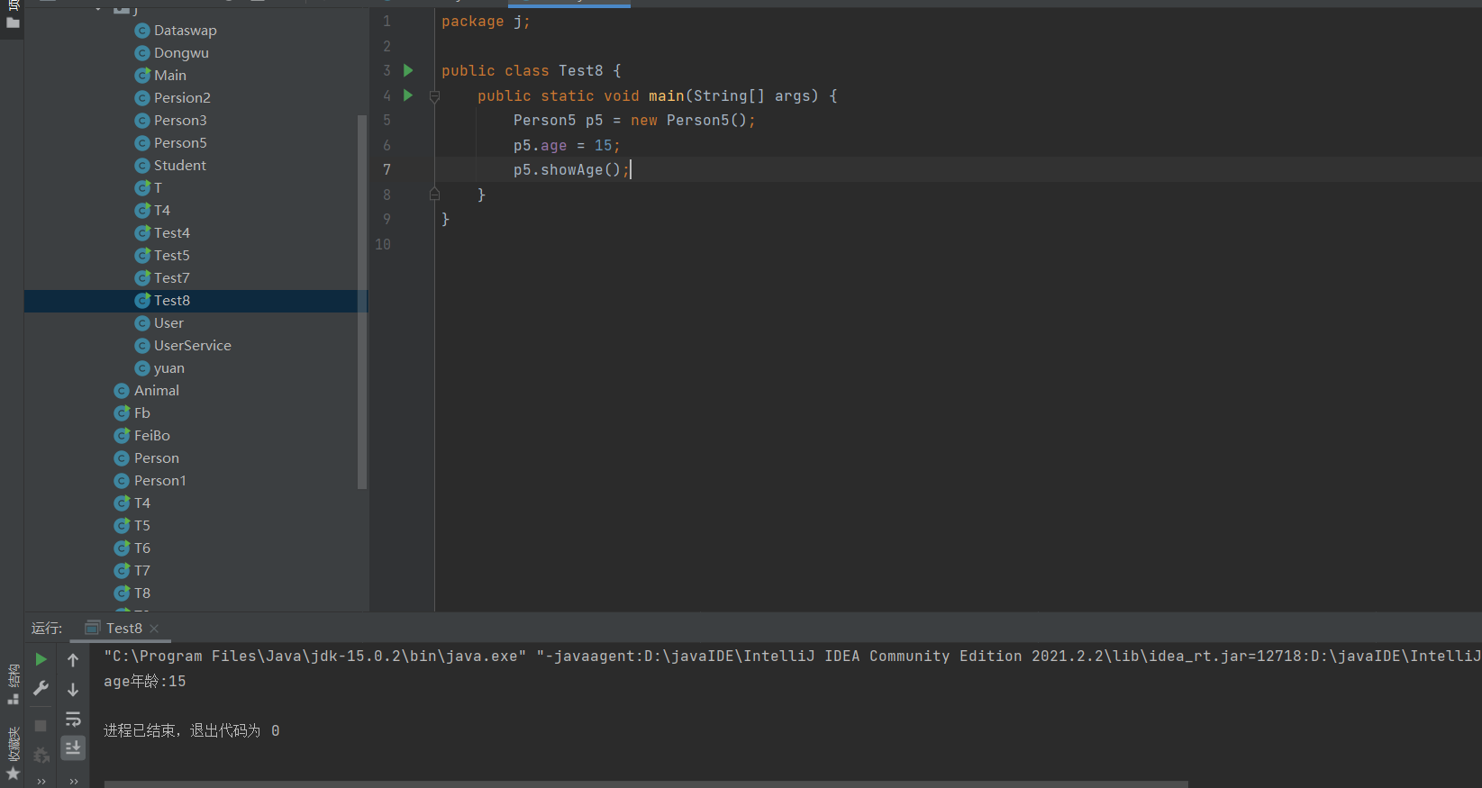Run class Test8 from the line 3 gutter arrow
1482x788 pixels.
(408, 70)
